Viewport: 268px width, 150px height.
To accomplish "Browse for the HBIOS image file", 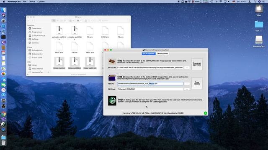I will pyautogui.click(x=187, y=84).
